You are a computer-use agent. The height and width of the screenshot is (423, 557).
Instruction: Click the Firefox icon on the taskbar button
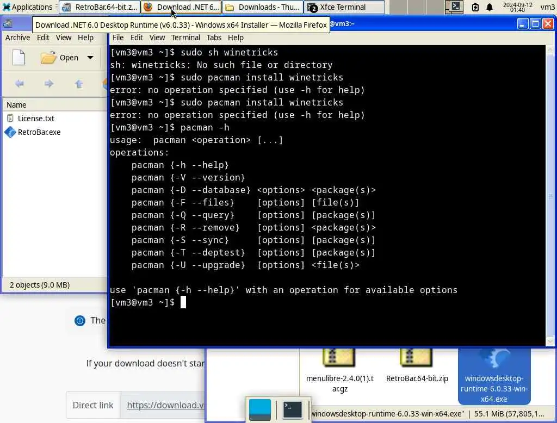(x=148, y=7)
